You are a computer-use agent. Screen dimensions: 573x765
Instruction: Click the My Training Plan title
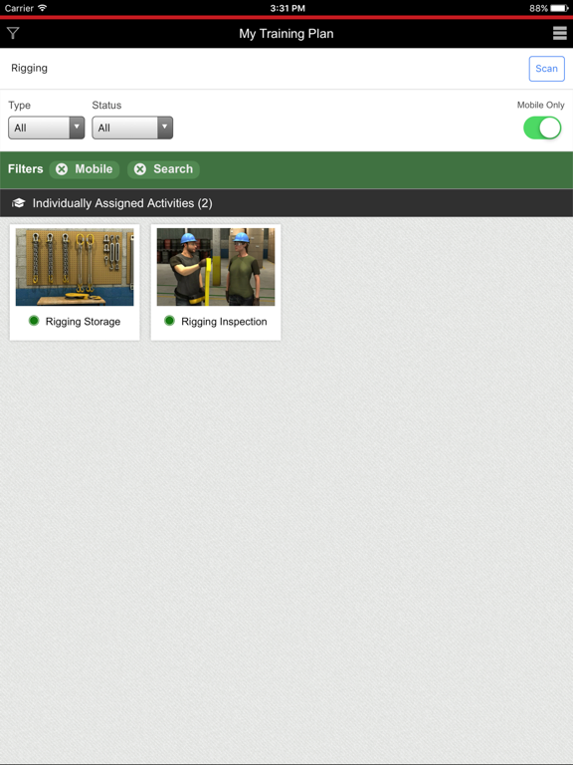[286, 34]
